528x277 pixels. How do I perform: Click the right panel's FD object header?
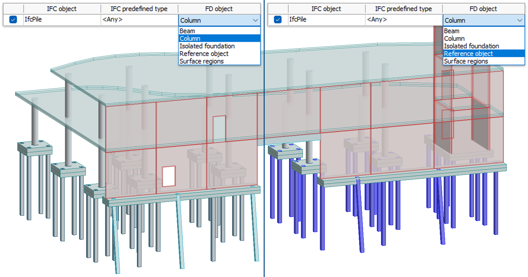[x=483, y=9]
